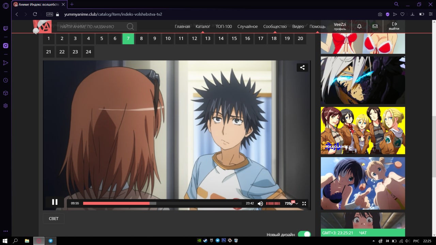436x245 pixels.
Task: Open the notifications bell
Action: click(359, 26)
